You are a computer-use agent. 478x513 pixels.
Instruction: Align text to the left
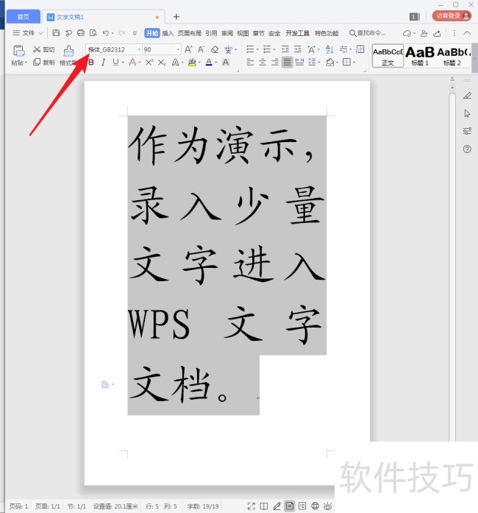[250, 62]
